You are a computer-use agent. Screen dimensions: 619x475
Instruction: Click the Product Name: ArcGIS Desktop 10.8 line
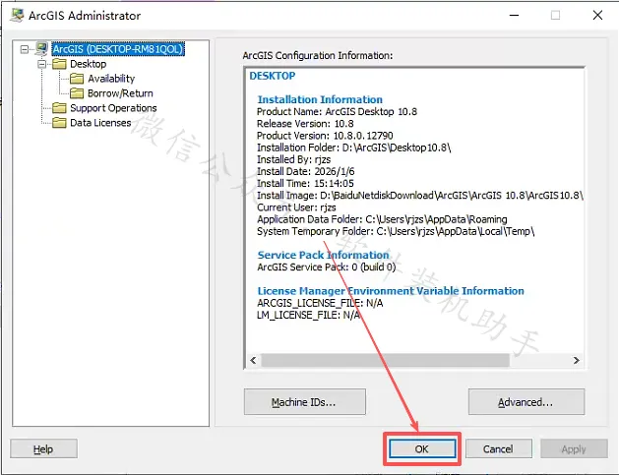click(337, 112)
